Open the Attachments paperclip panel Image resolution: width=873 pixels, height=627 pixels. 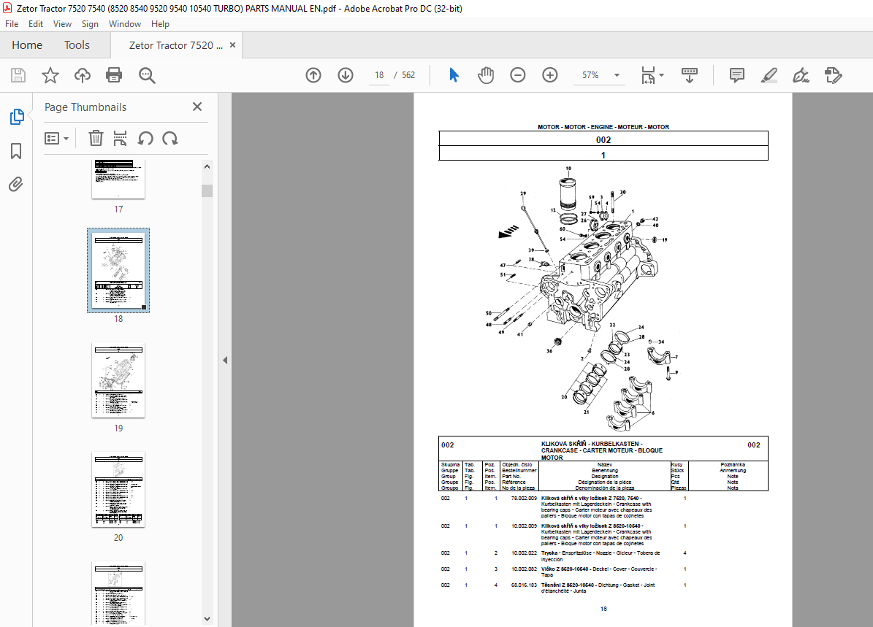click(x=16, y=184)
